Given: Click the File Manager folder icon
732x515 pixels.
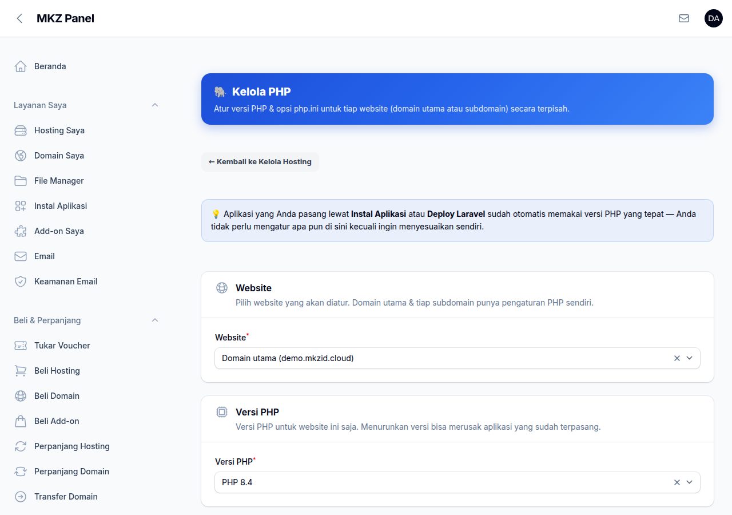Looking at the screenshot, I should pos(21,181).
